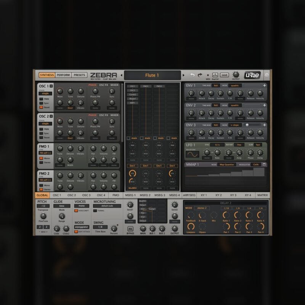Open ENV 3 mode 'v-slope' dropdown
Image resolution: width=305 pixels, height=305 pixels.
[x=235, y=125]
